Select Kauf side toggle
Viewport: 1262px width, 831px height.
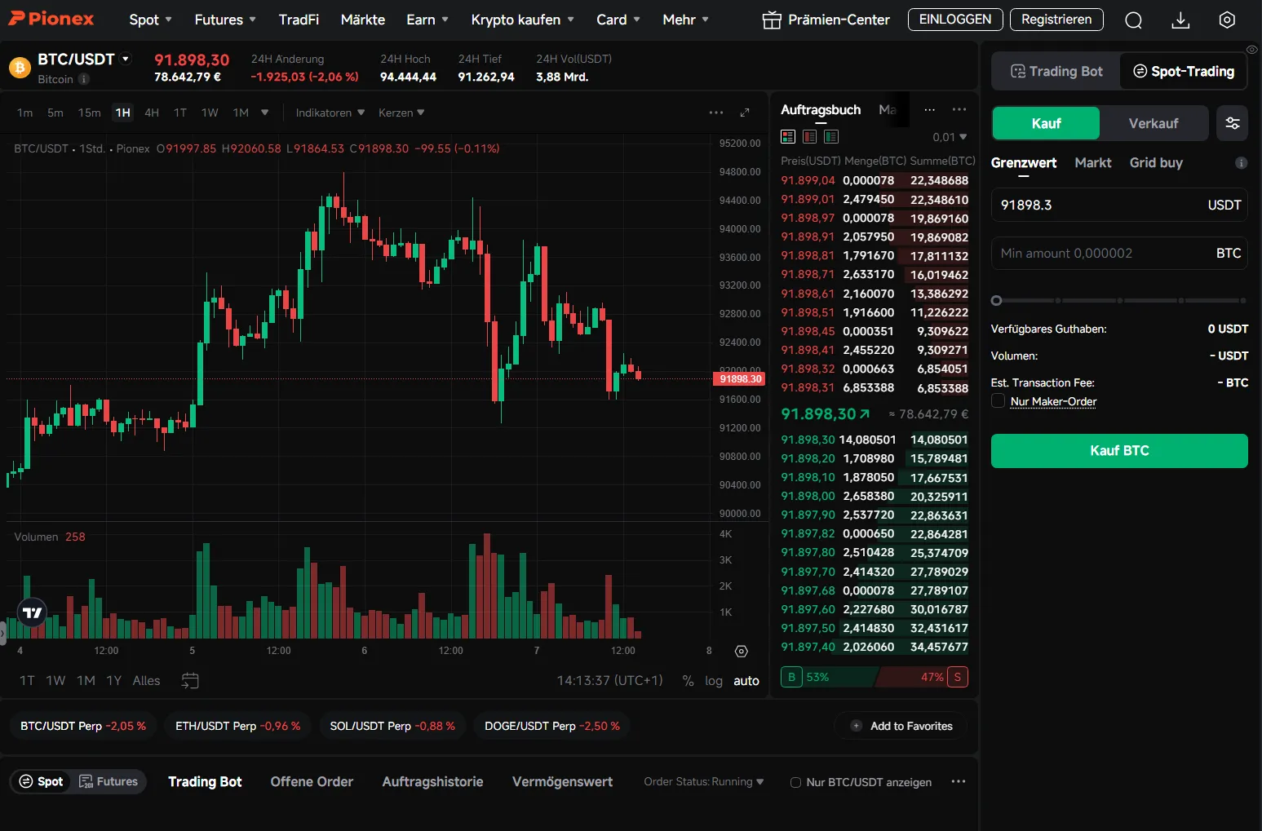pos(1046,123)
